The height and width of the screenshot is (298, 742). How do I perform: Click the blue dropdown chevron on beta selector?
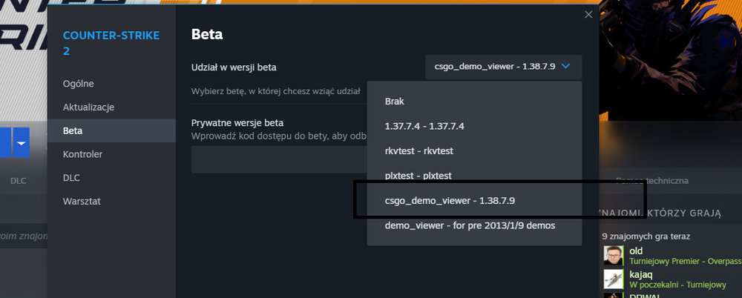(565, 67)
